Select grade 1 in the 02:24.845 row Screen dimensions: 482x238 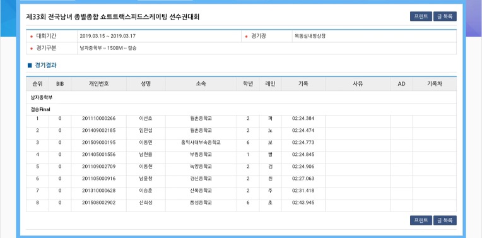248,155
